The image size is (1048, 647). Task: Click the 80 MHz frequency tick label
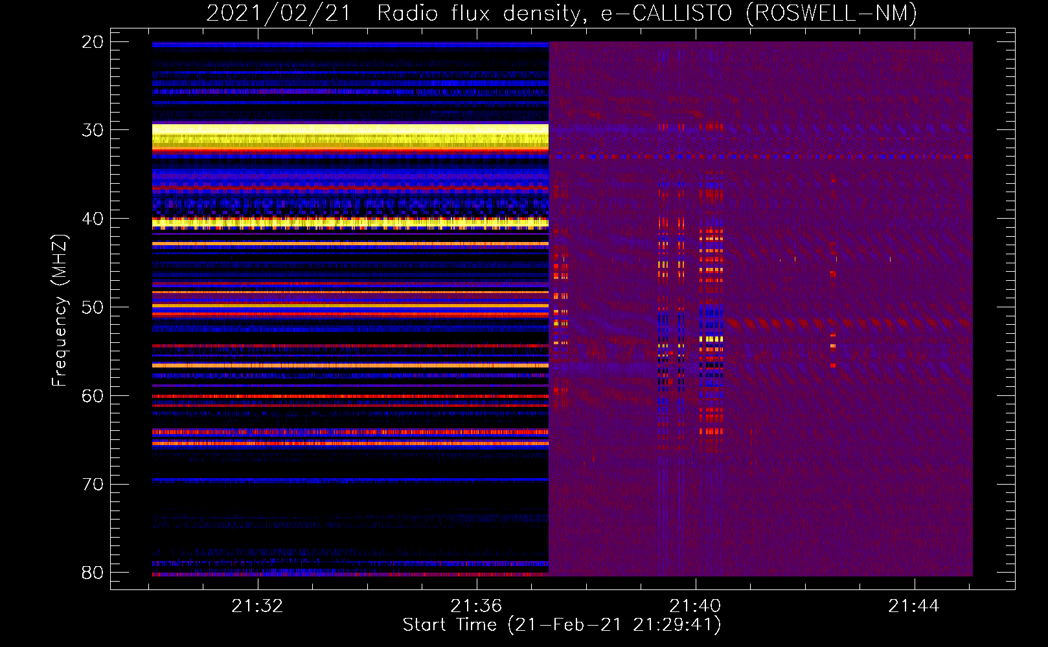pos(93,573)
